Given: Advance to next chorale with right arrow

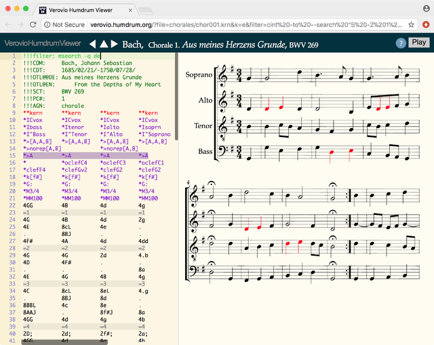Looking at the screenshot, I should [114, 44].
